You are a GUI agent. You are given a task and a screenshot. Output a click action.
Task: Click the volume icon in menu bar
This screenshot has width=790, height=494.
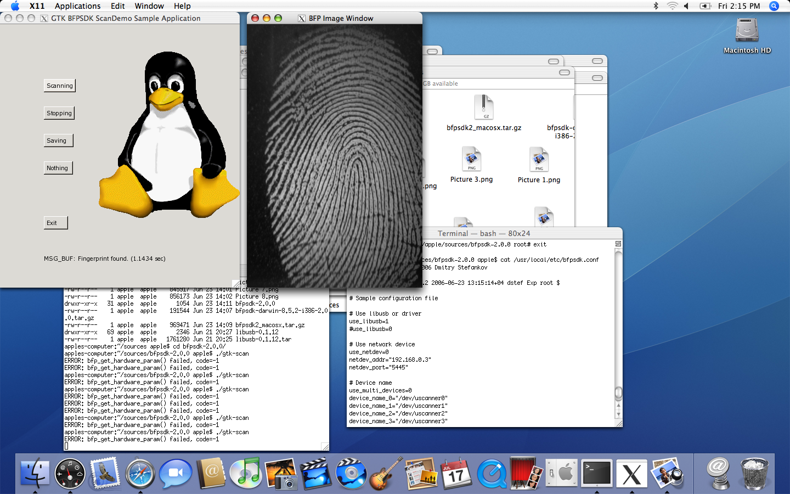coord(686,6)
